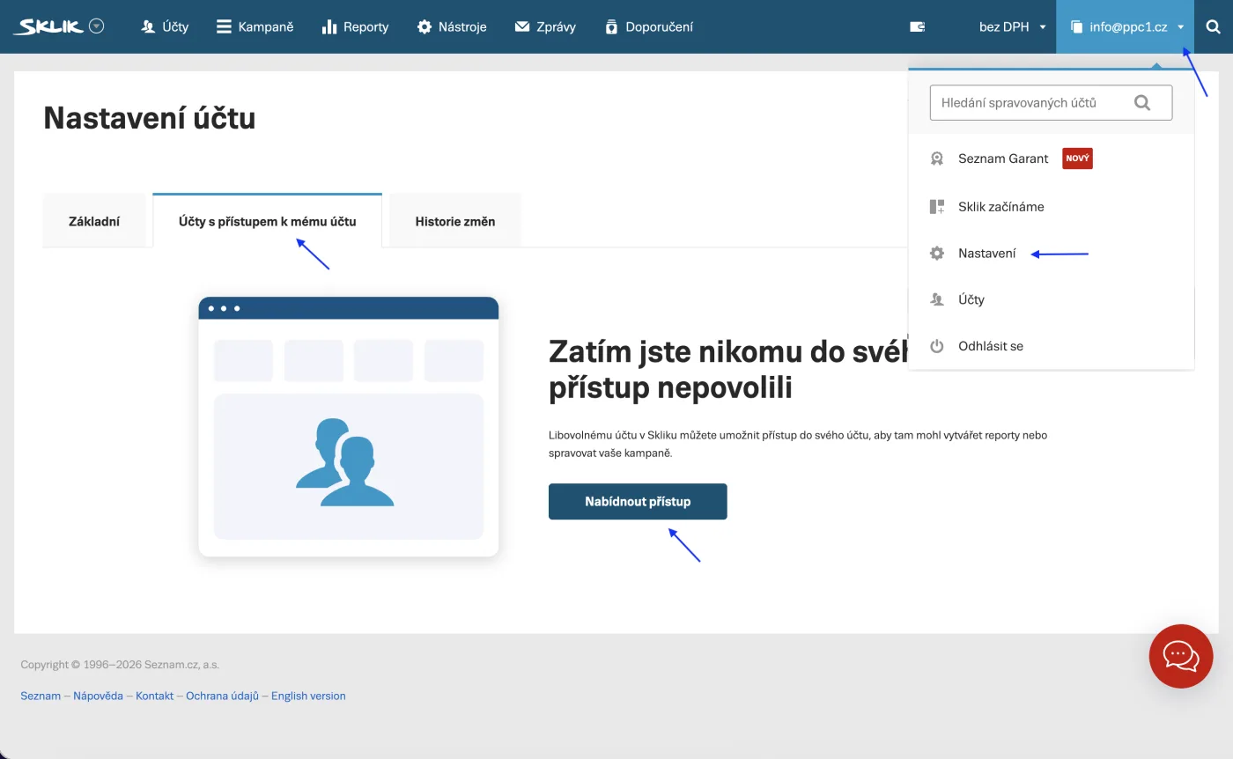The height and width of the screenshot is (759, 1233).
Task: Open the red chat support bubble
Action: point(1181,656)
